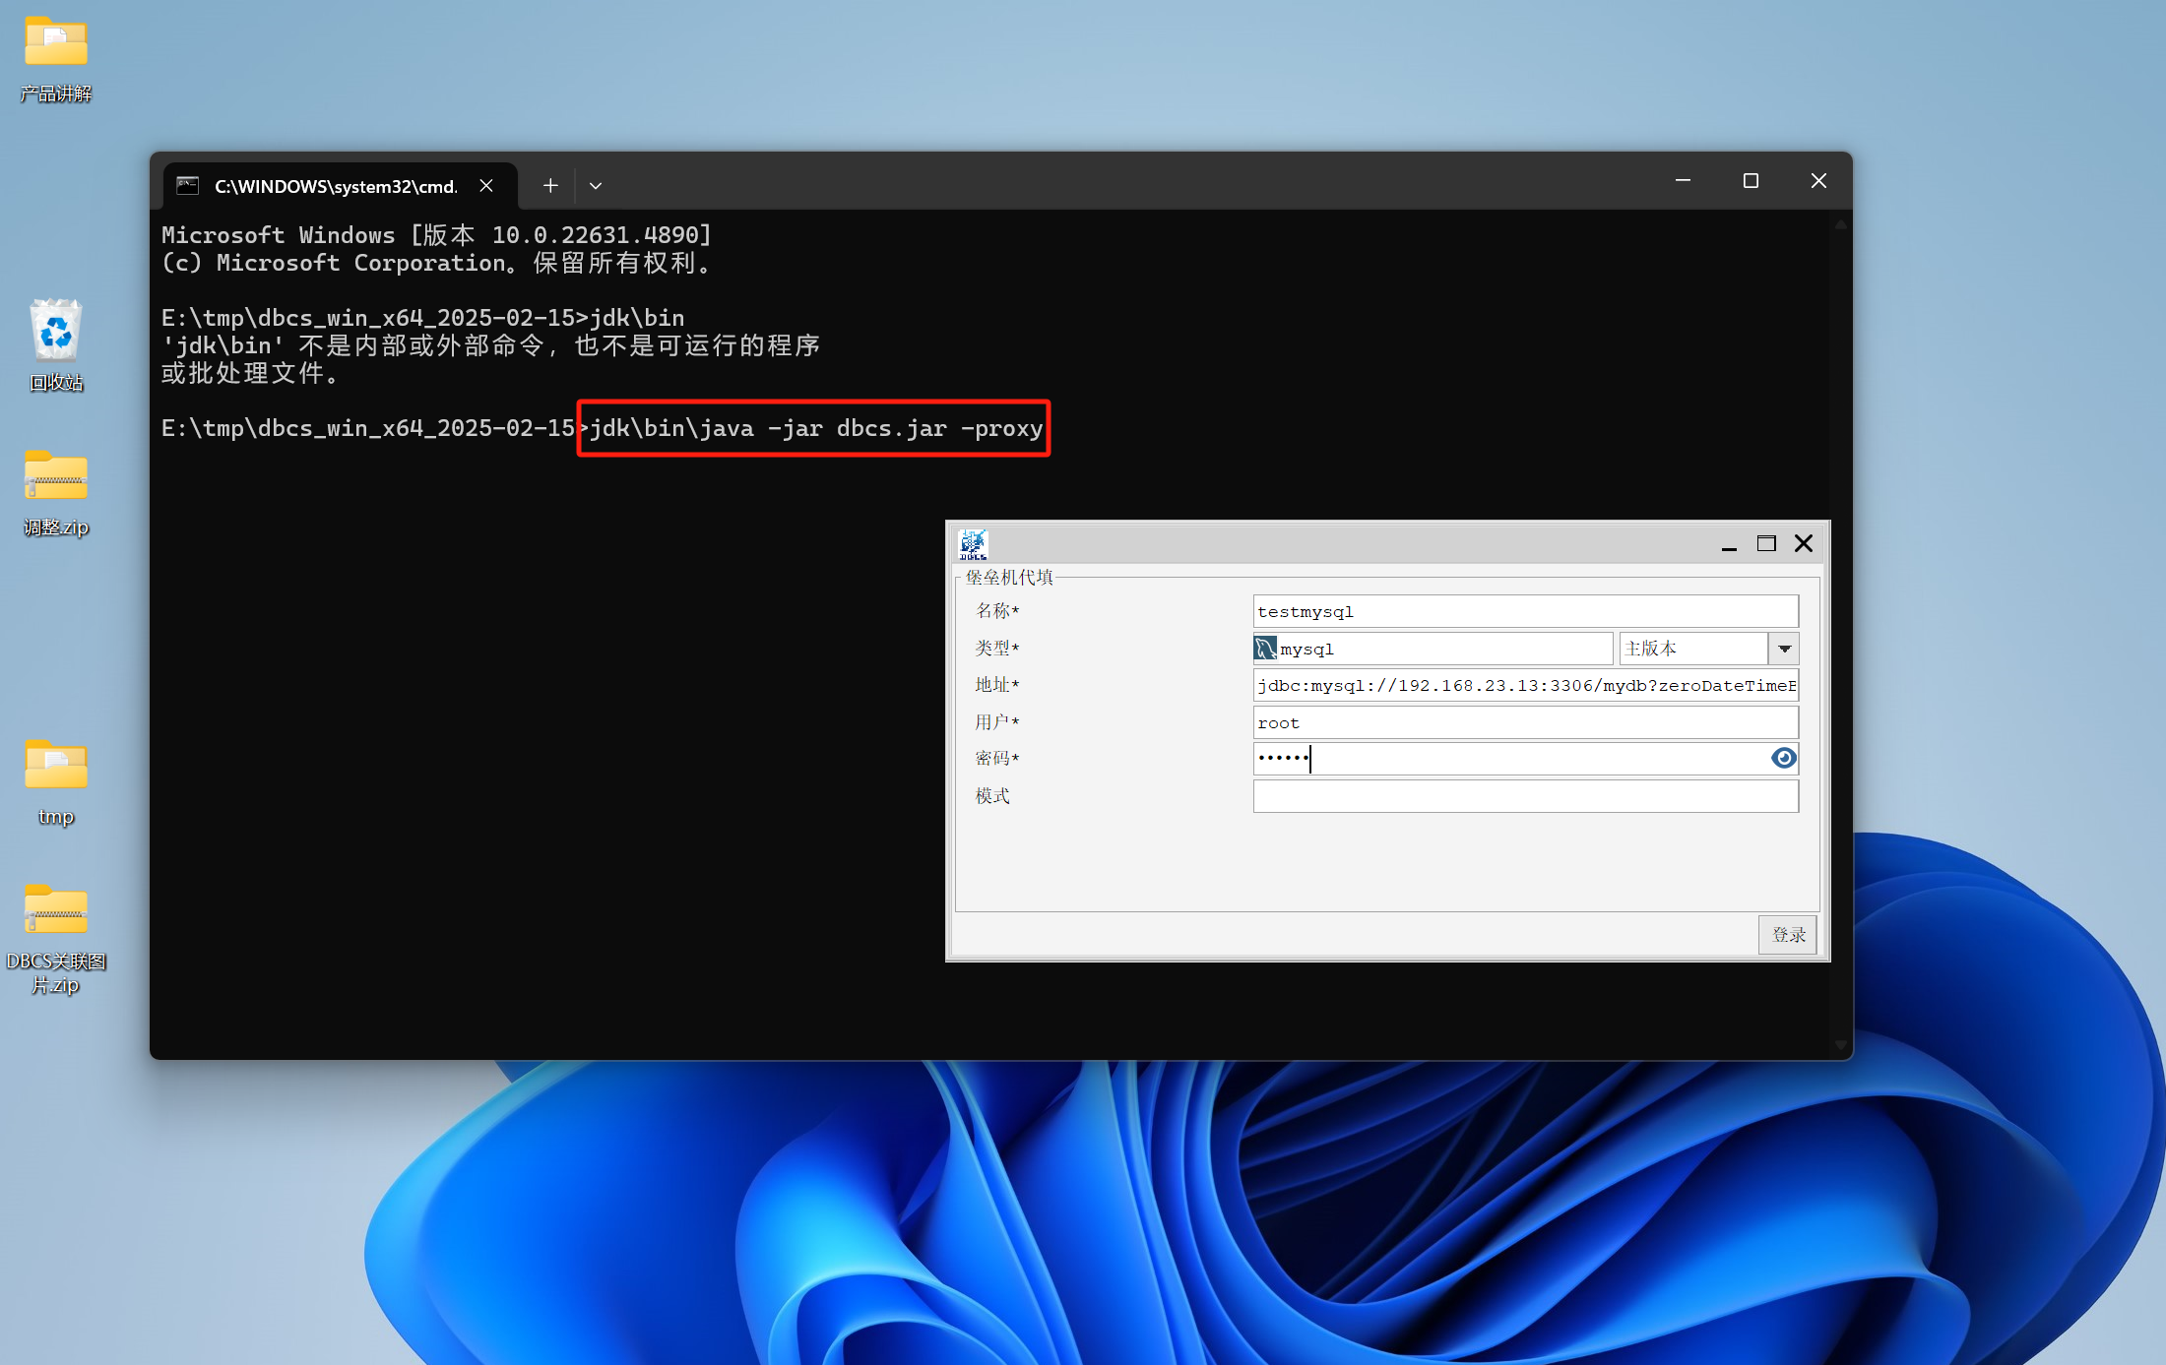The width and height of the screenshot is (2166, 1365).
Task: Add a new terminal tab with plus
Action: [550, 185]
